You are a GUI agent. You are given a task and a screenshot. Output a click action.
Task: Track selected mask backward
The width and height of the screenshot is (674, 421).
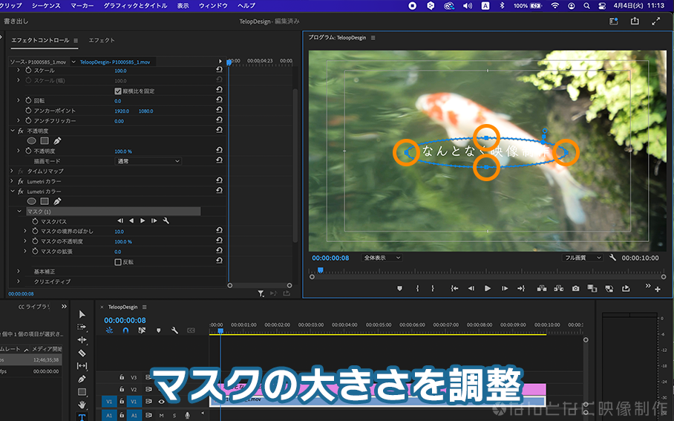[x=131, y=221]
